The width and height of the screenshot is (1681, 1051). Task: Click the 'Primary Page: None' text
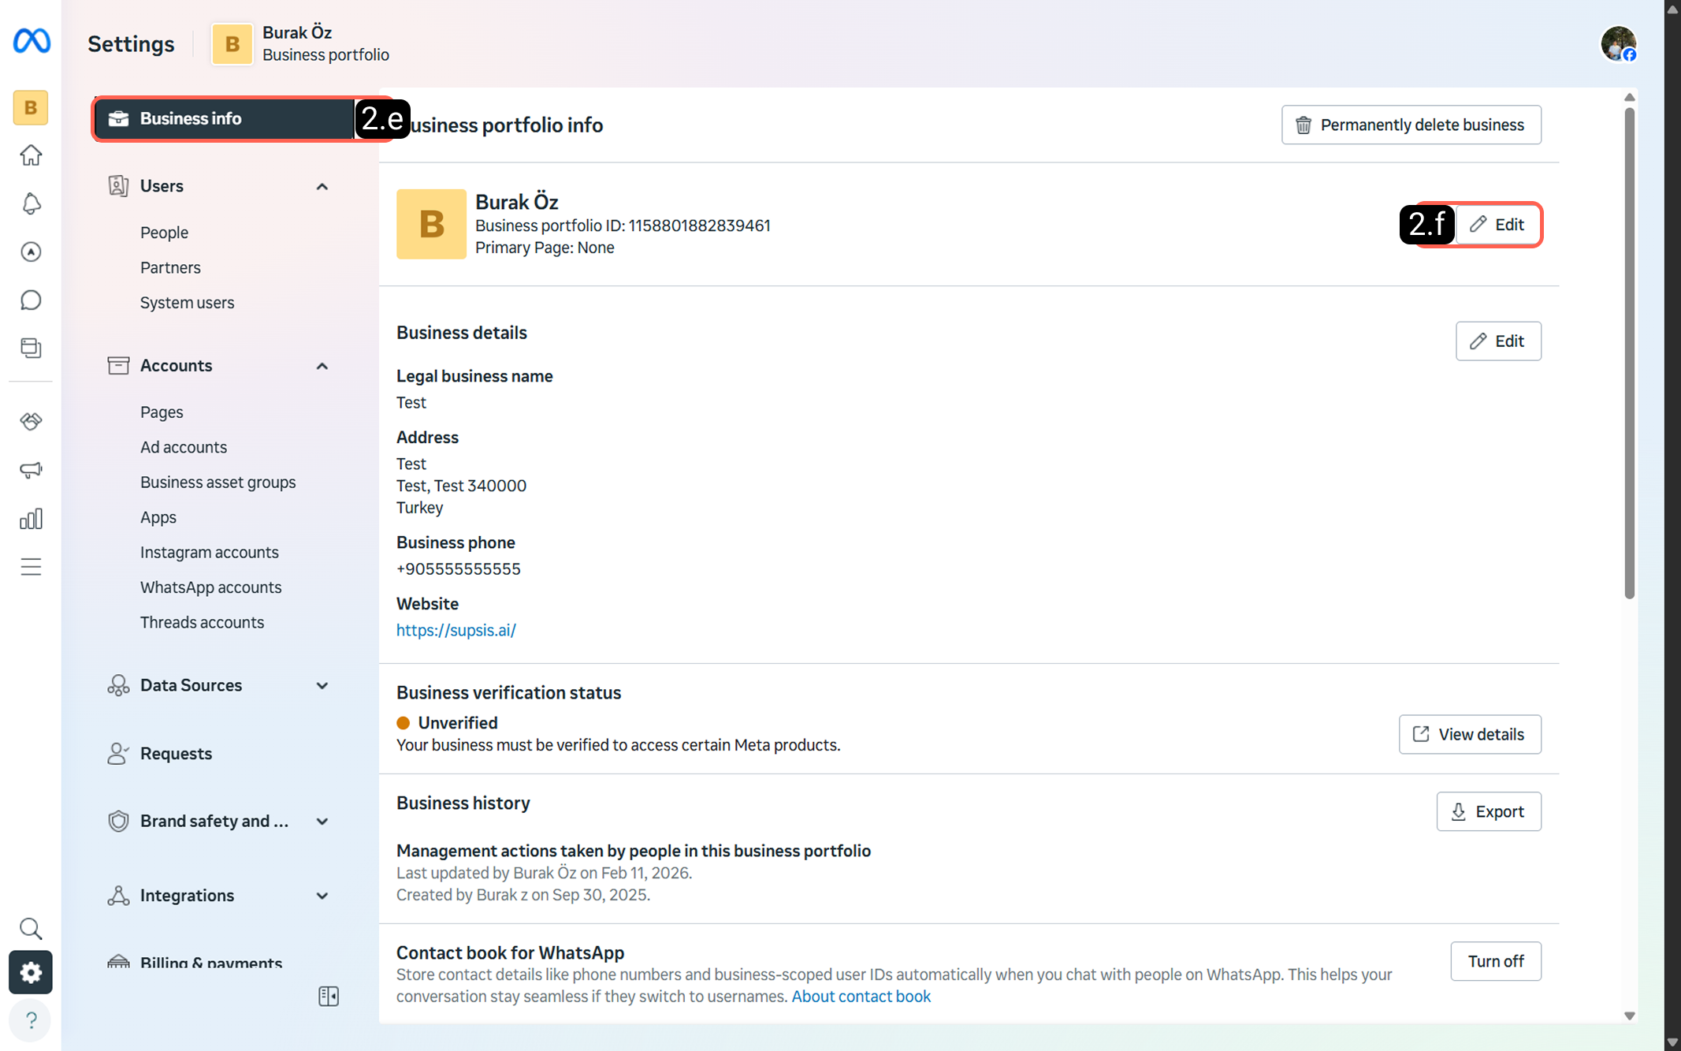click(x=545, y=248)
